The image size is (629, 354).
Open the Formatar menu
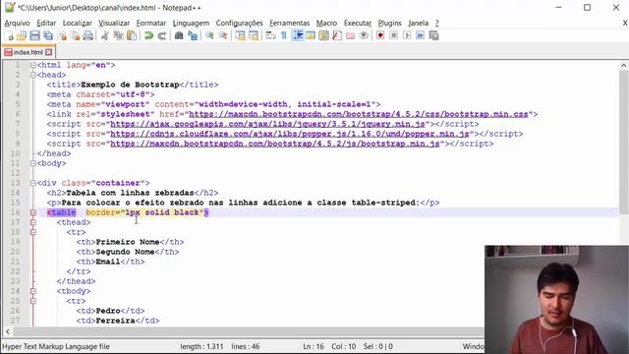pos(150,24)
